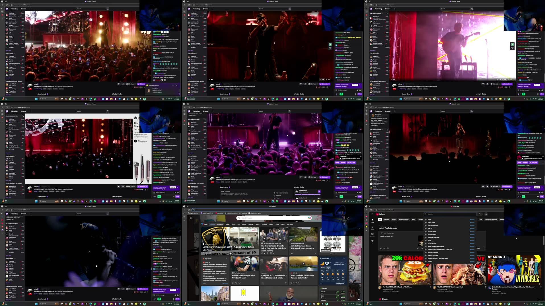Open Windows Start in YouTube frame taskbar
The image size is (545, 306).
[400, 304]
